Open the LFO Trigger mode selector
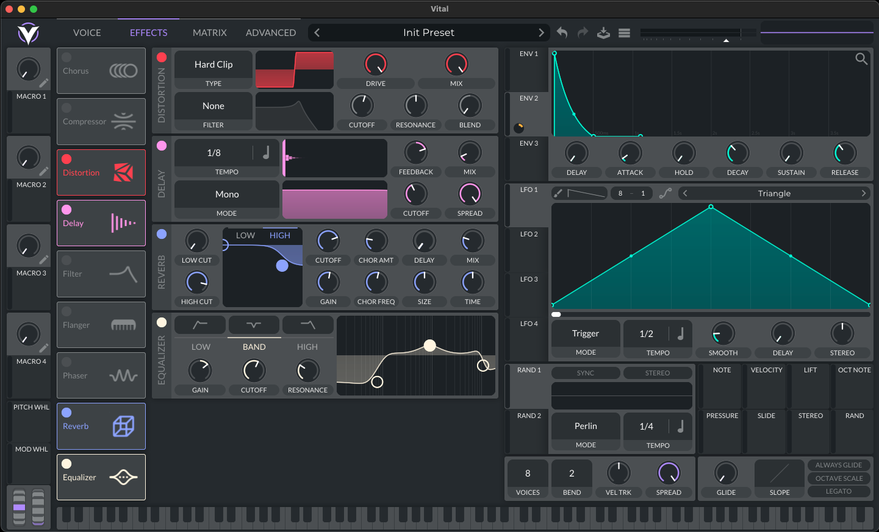 point(586,333)
